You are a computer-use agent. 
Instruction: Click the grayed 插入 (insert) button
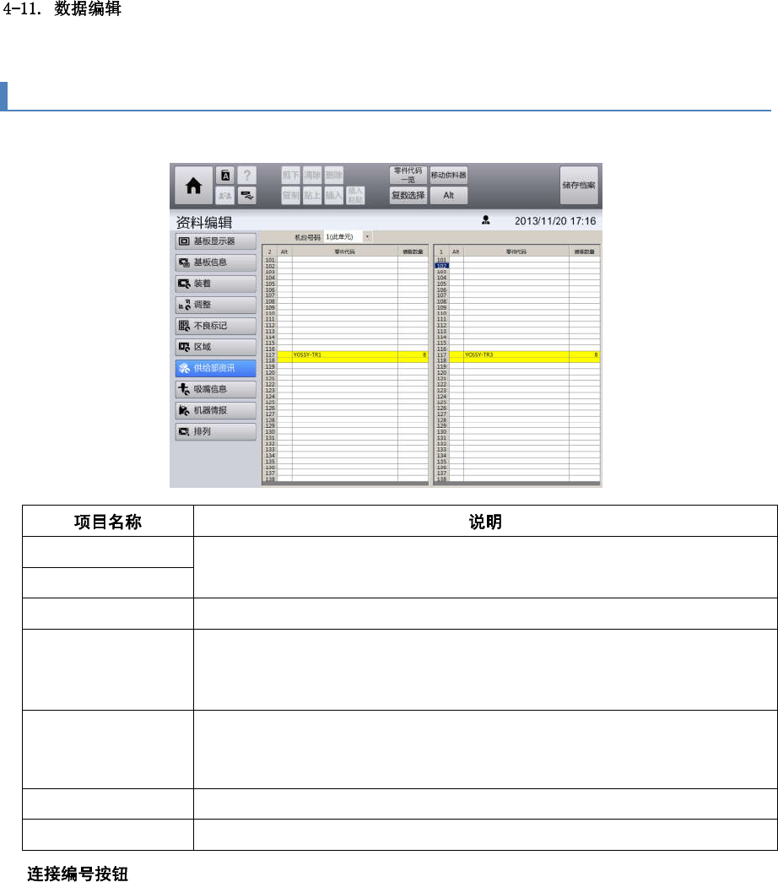(333, 195)
